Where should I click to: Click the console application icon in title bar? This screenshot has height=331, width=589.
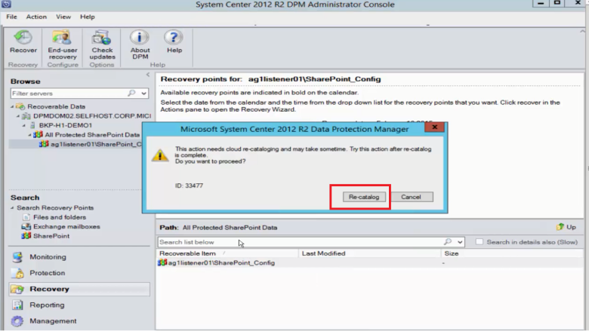pyautogui.click(x=6, y=4)
